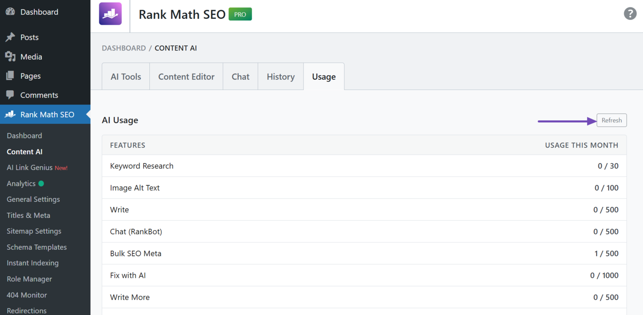The image size is (643, 315).
Task: Open Titles & Meta settings
Action: coord(28,216)
